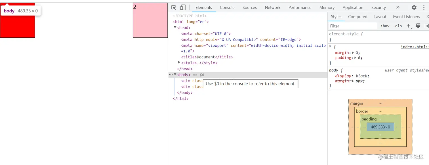Open the Security tab
429x165 pixels.
coord(378,8)
